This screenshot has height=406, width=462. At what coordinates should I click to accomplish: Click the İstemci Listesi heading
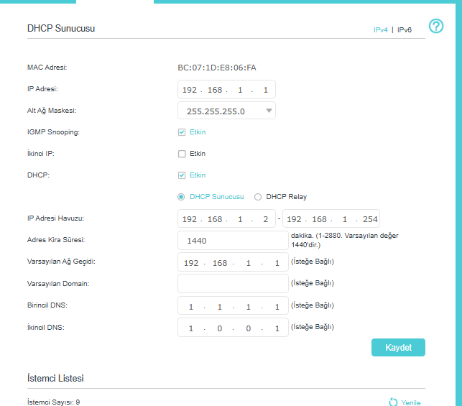point(55,378)
